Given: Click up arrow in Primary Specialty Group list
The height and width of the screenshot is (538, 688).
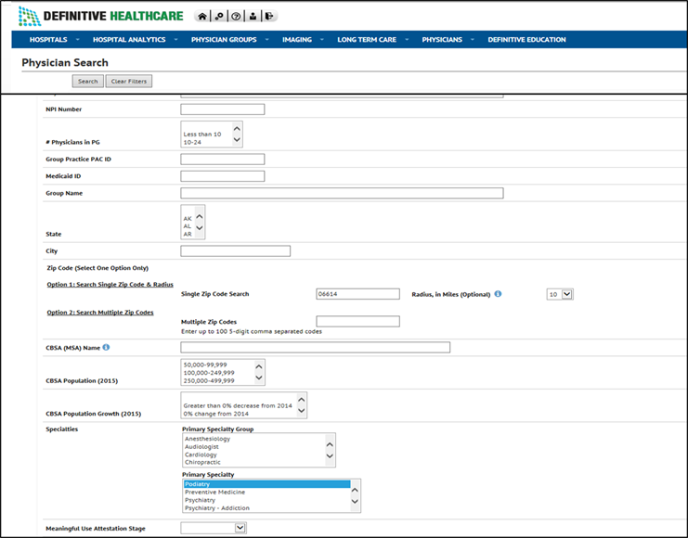Looking at the screenshot, I should click(330, 444).
